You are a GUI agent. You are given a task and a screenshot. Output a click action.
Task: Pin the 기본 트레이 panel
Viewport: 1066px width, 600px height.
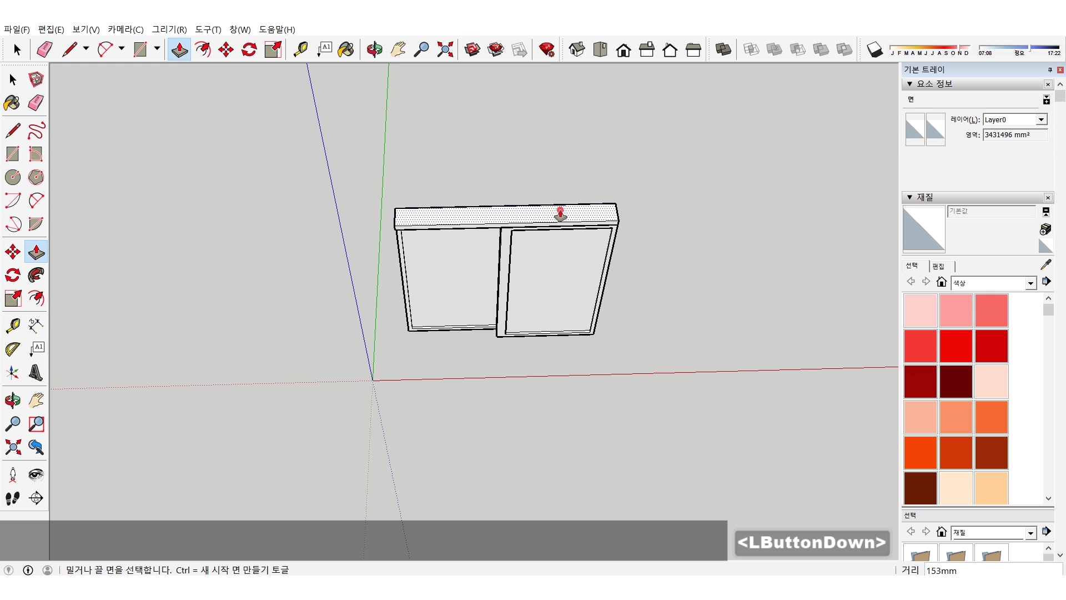[x=1049, y=69]
